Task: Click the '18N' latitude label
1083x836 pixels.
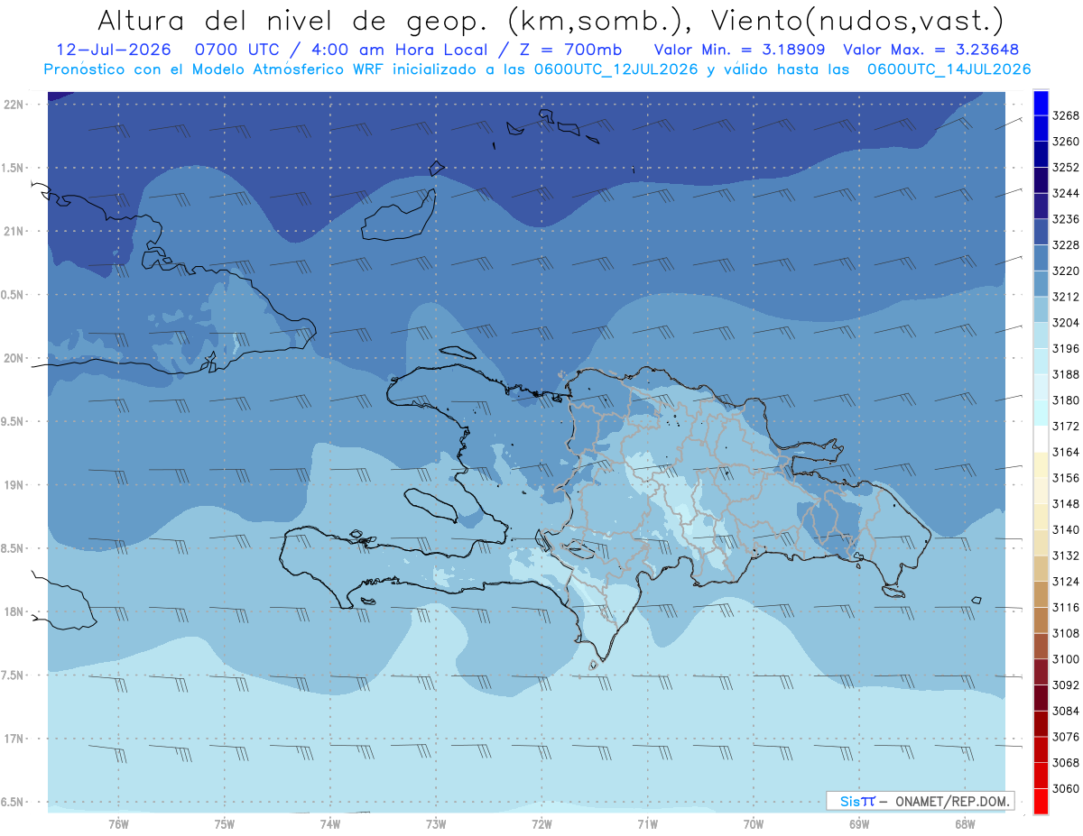Action: (x=13, y=611)
